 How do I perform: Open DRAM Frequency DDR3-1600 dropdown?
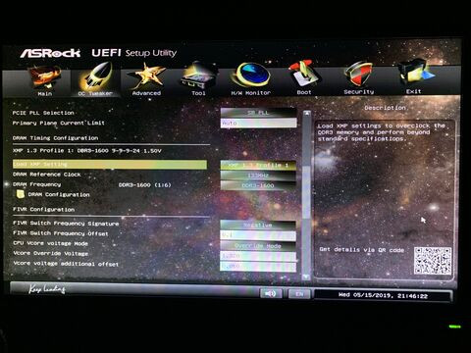(258, 185)
